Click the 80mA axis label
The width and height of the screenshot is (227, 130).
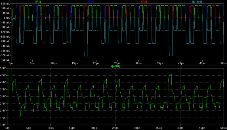point(6,8)
